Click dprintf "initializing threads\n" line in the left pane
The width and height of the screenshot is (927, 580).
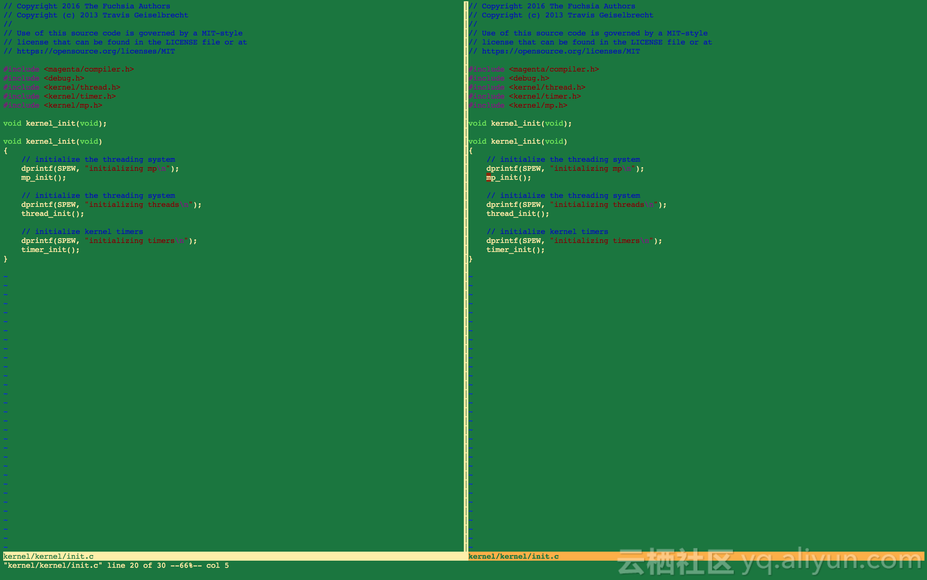[111, 205]
